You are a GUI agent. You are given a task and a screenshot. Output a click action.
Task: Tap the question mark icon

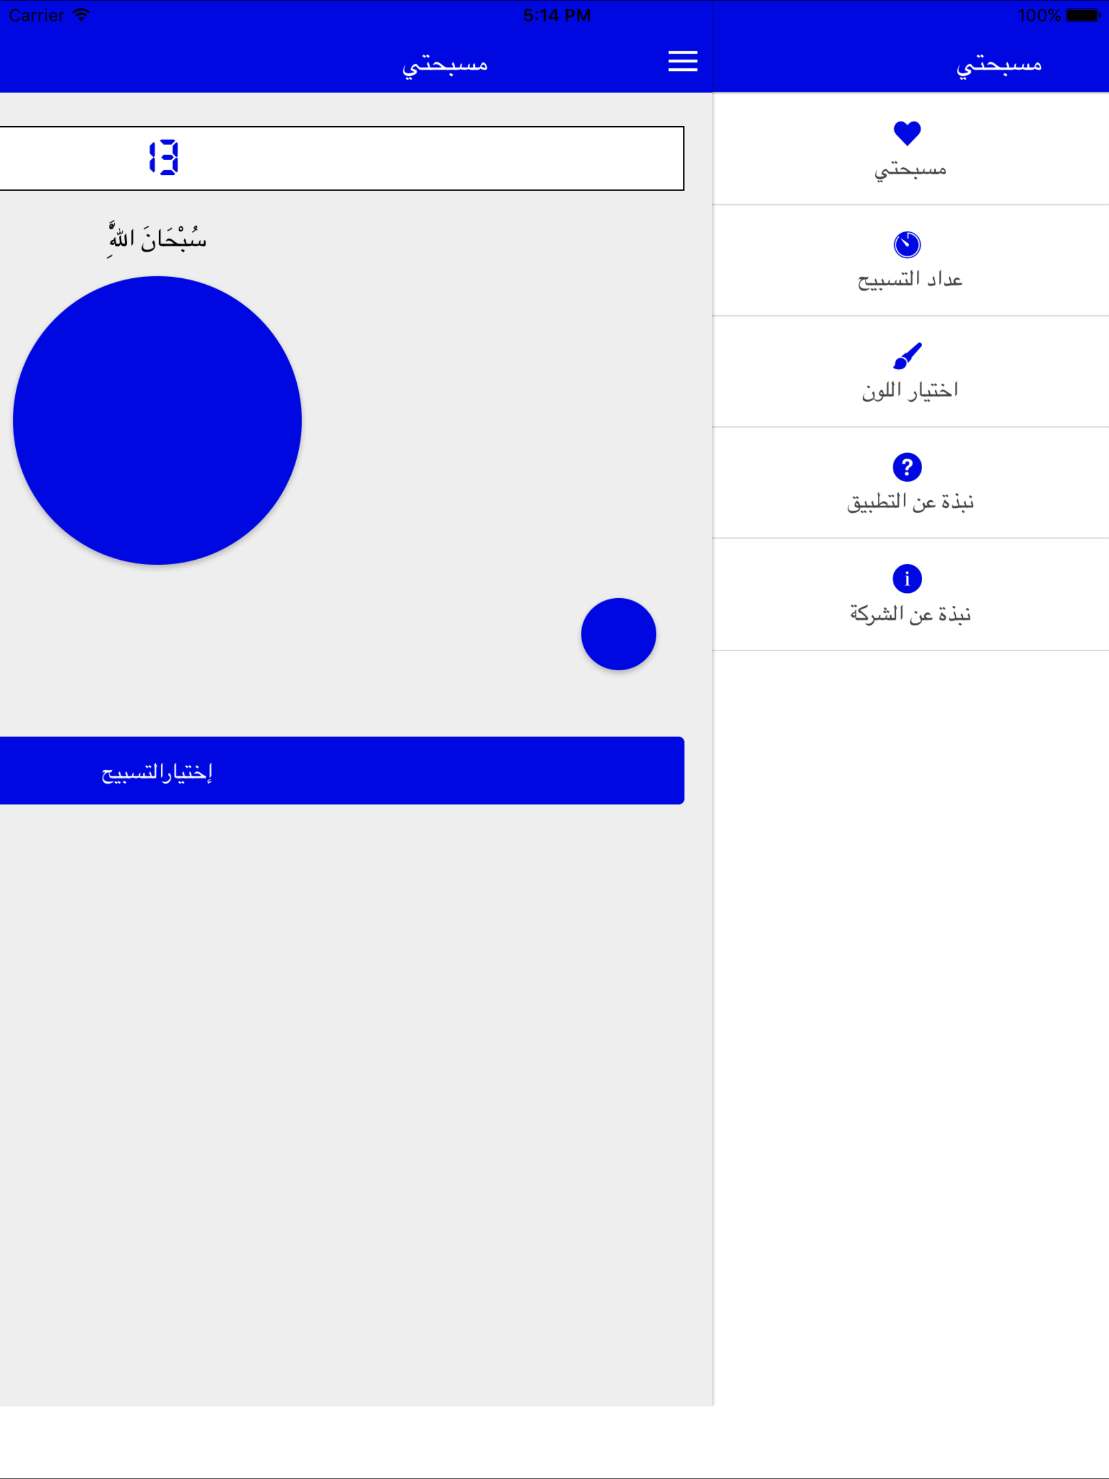pyautogui.click(x=907, y=467)
